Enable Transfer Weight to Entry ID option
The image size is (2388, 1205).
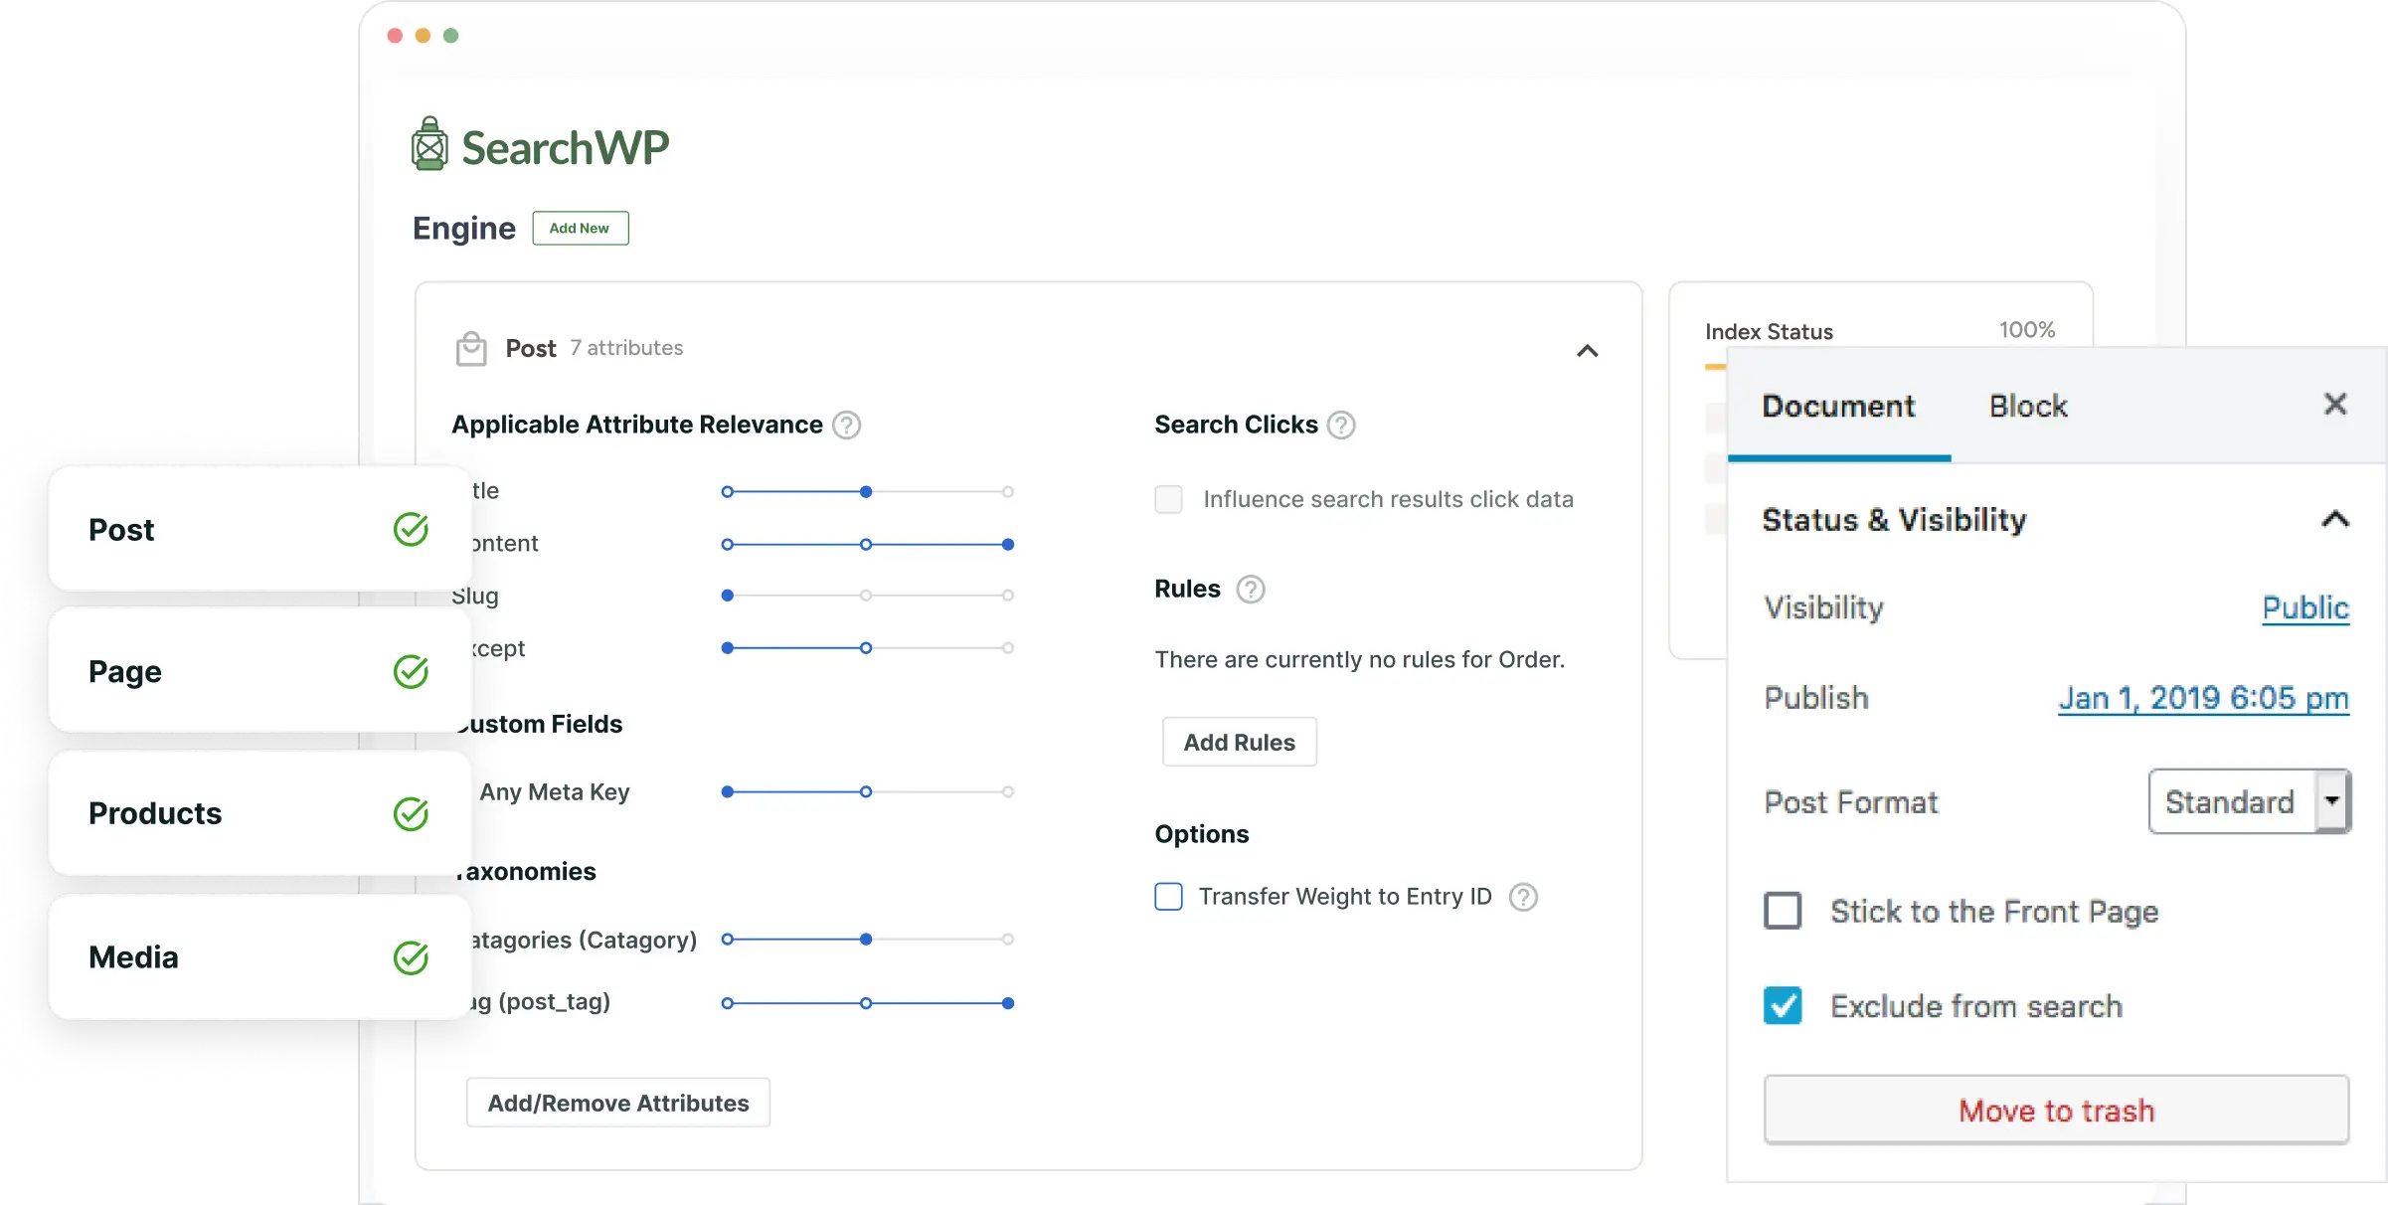click(x=1169, y=896)
